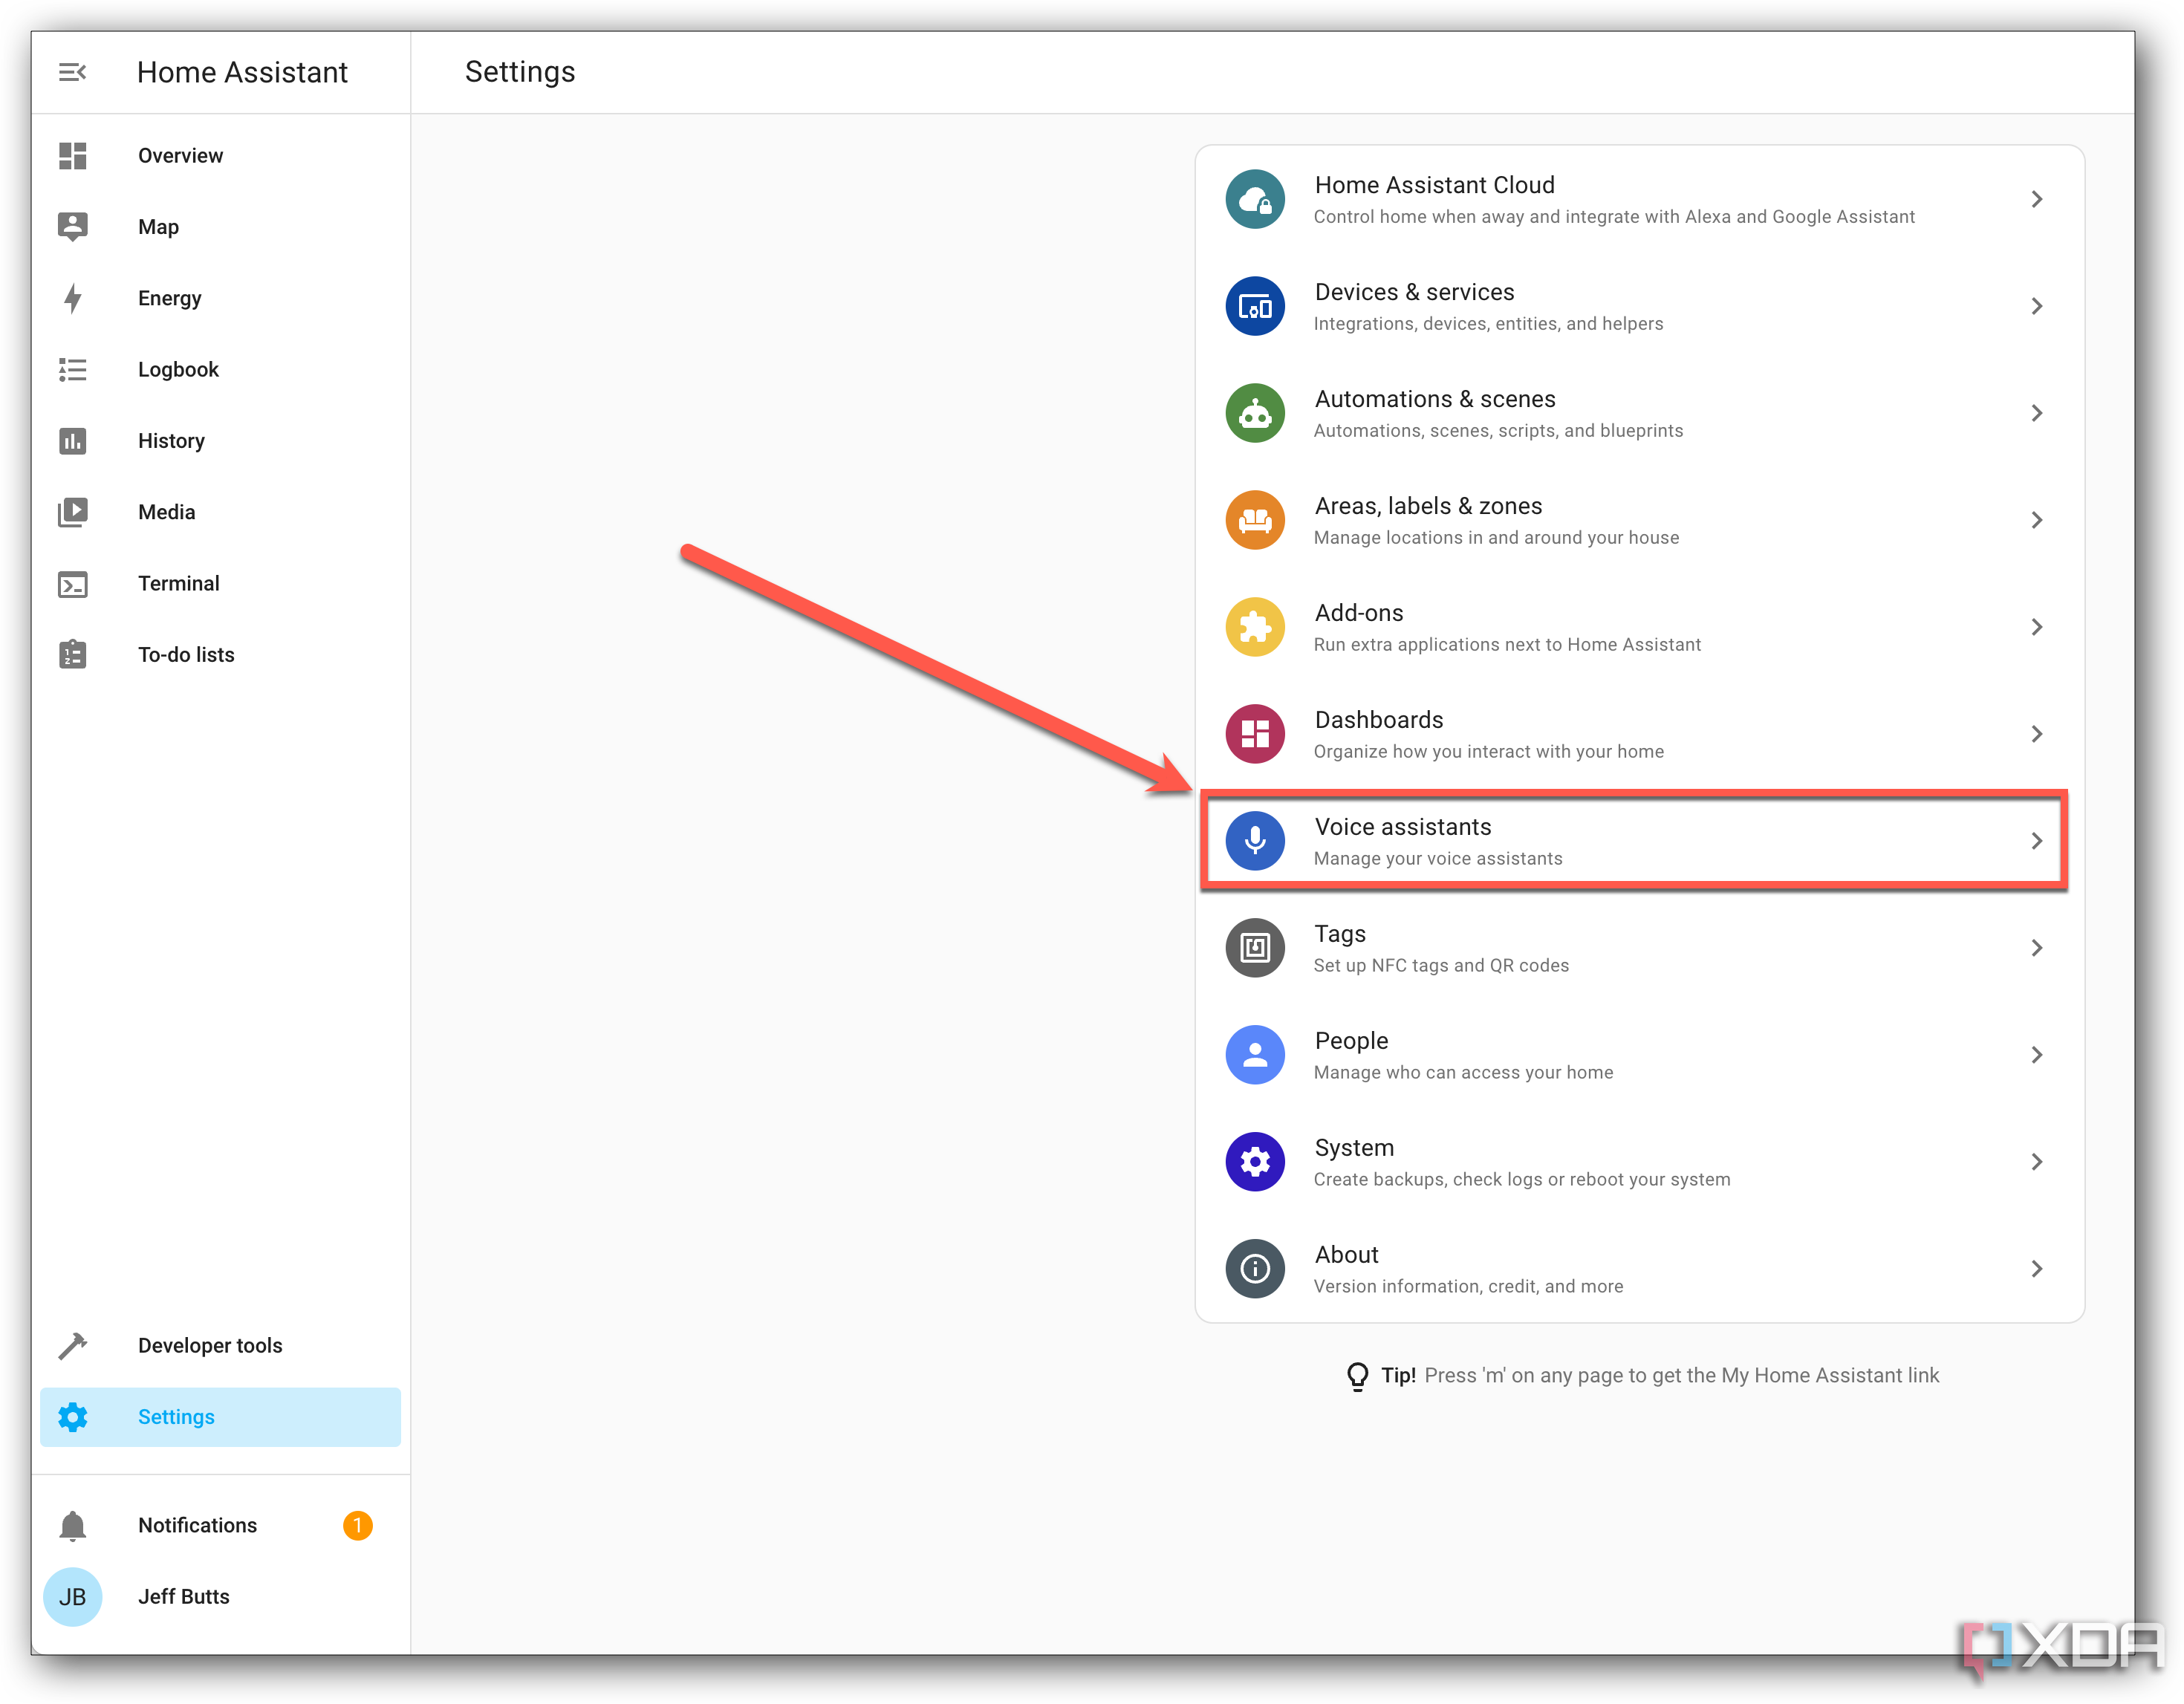Click the orange notification count badge

click(357, 1526)
